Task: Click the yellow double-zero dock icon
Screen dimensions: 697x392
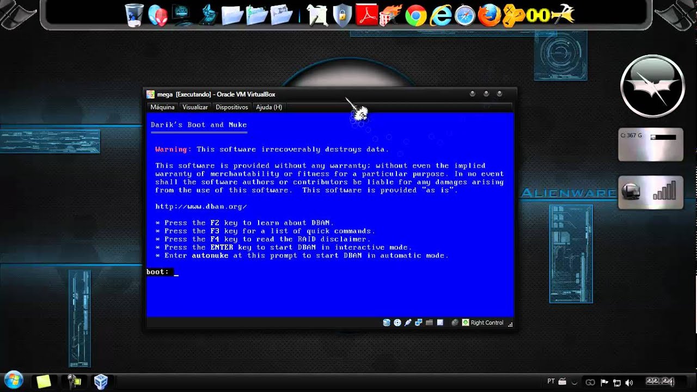Action: (538, 16)
